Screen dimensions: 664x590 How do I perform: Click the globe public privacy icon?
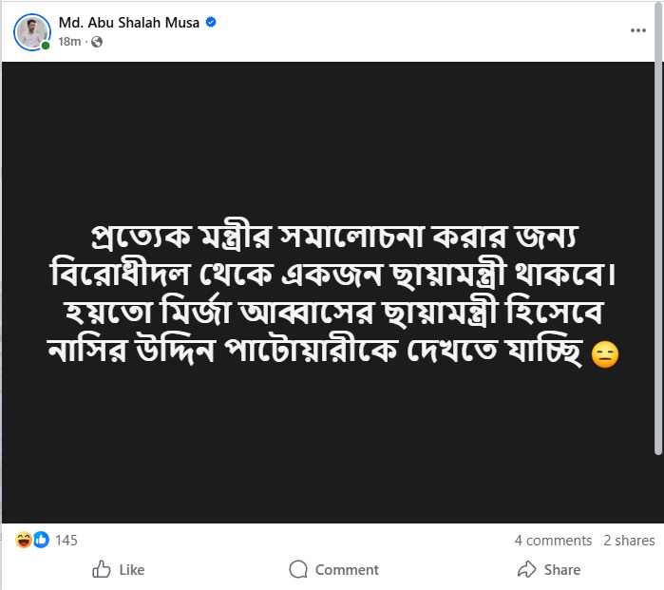[x=97, y=42]
